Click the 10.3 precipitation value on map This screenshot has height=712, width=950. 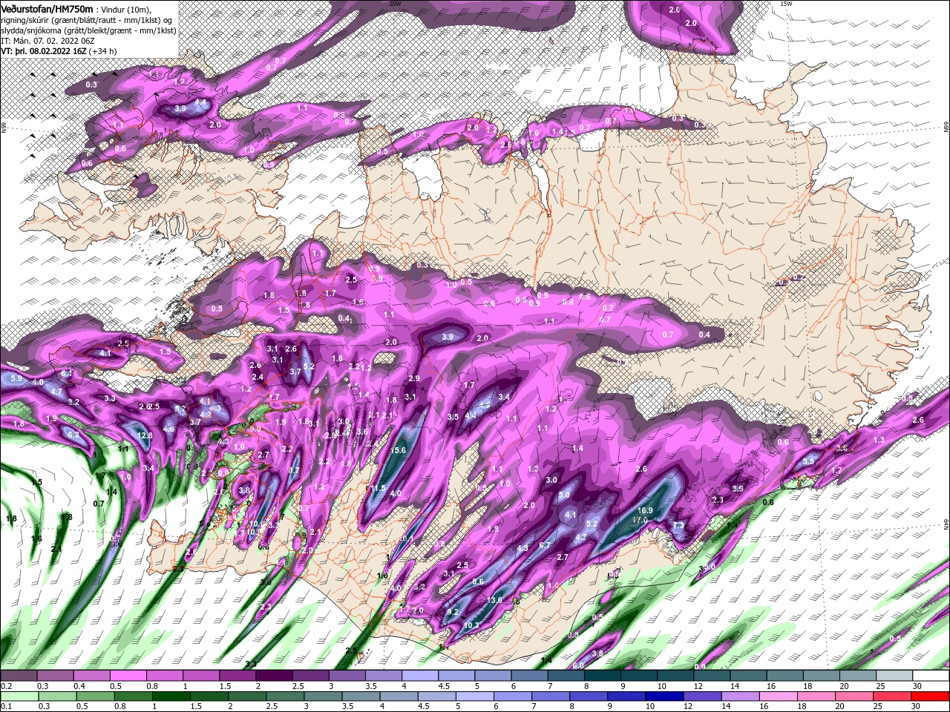coord(471,625)
